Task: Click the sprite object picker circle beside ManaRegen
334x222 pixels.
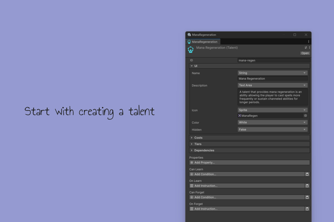Action: click(305, 116)
